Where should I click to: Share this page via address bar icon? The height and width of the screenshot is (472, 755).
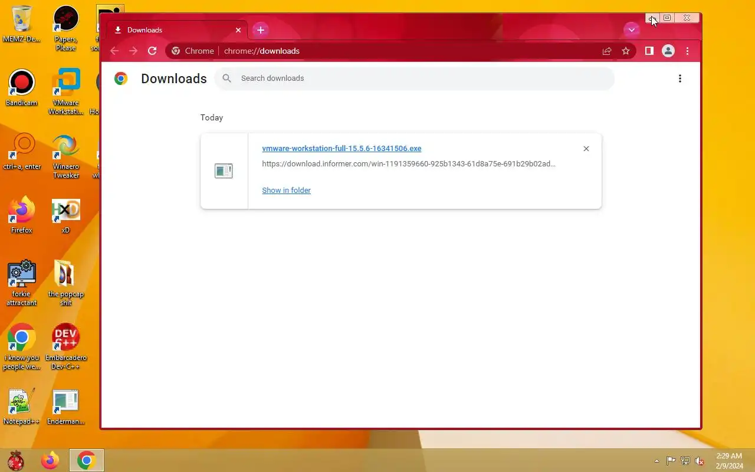tap(607, 51)
